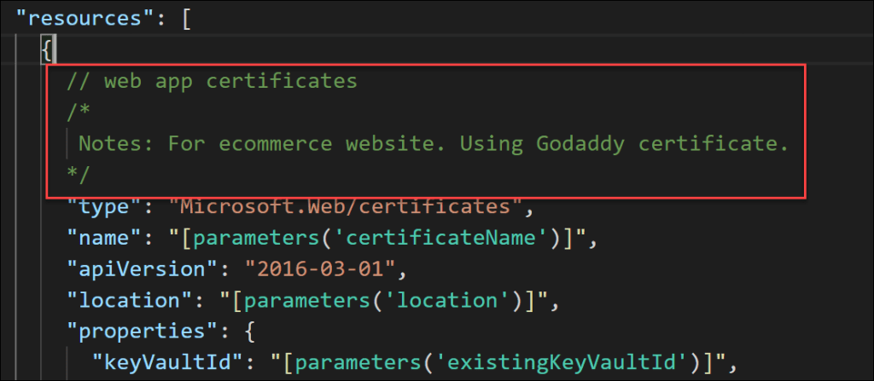874x381 pixels.
Task: Click the "location" property key
Action: [132, 302]
